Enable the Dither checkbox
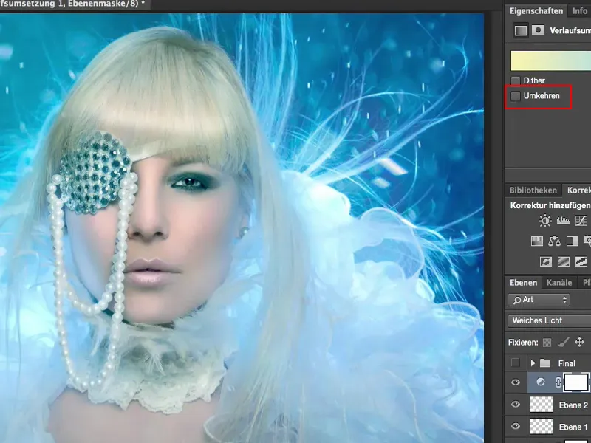Image resolution: width=591 pixels, height=443 pixels. tap(515, 80)
